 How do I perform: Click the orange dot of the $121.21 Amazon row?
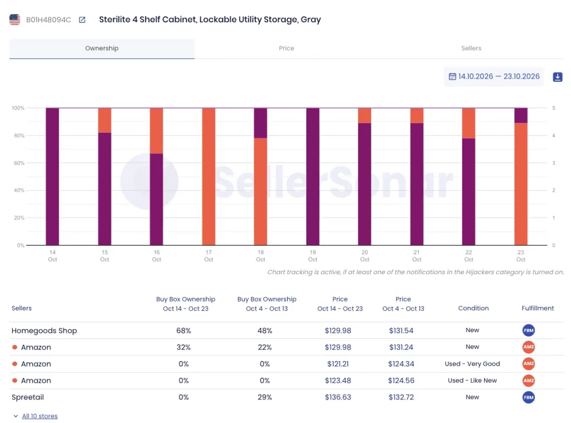coord(14,364)
